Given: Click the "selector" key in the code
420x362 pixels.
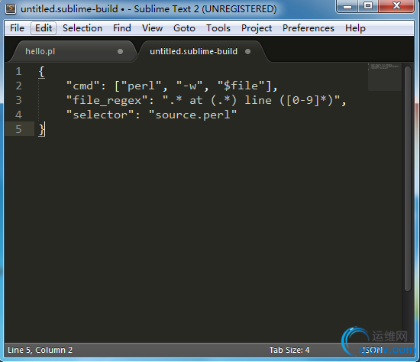Looking at the screenshot, I should (x=100, y=115).
